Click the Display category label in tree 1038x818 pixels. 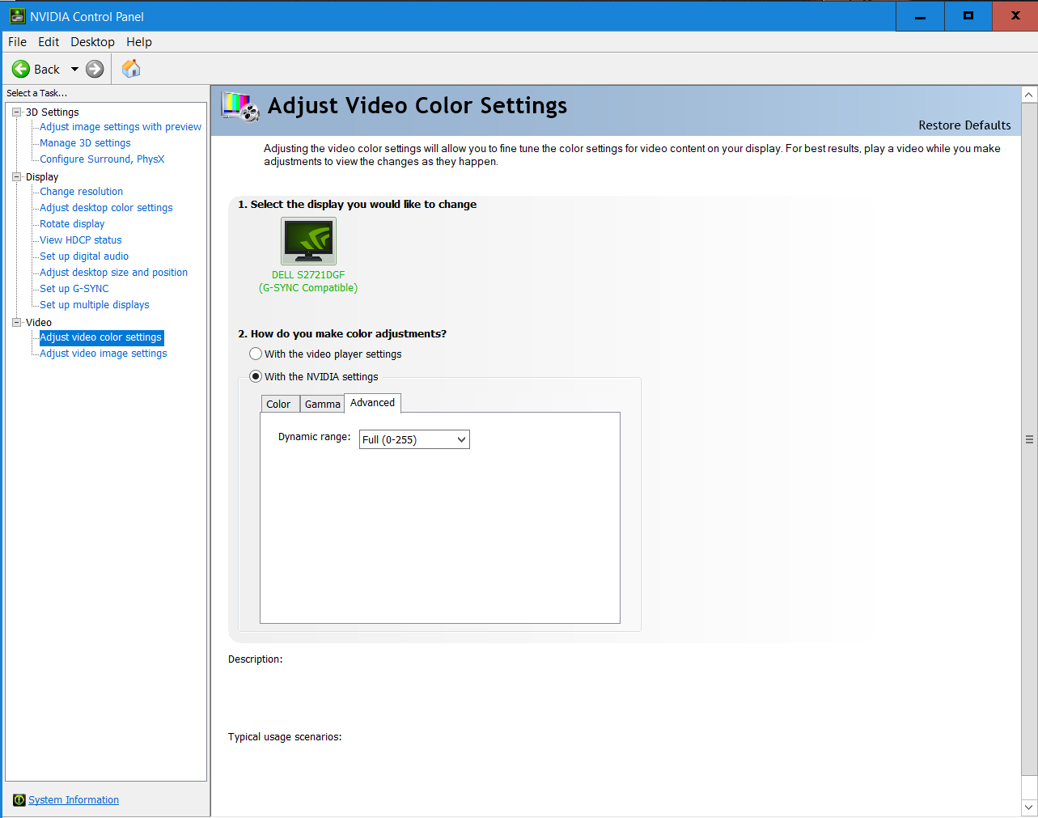42,177
